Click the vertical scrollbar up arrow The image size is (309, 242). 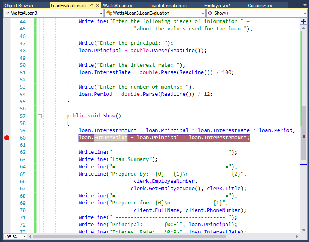[x=304, y=28]
